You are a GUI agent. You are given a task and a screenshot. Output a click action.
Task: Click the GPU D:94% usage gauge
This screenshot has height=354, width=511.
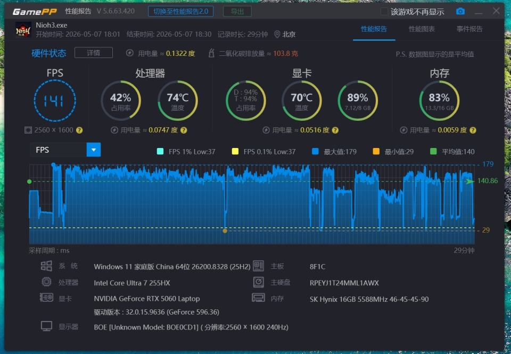(x=246, y=101)
